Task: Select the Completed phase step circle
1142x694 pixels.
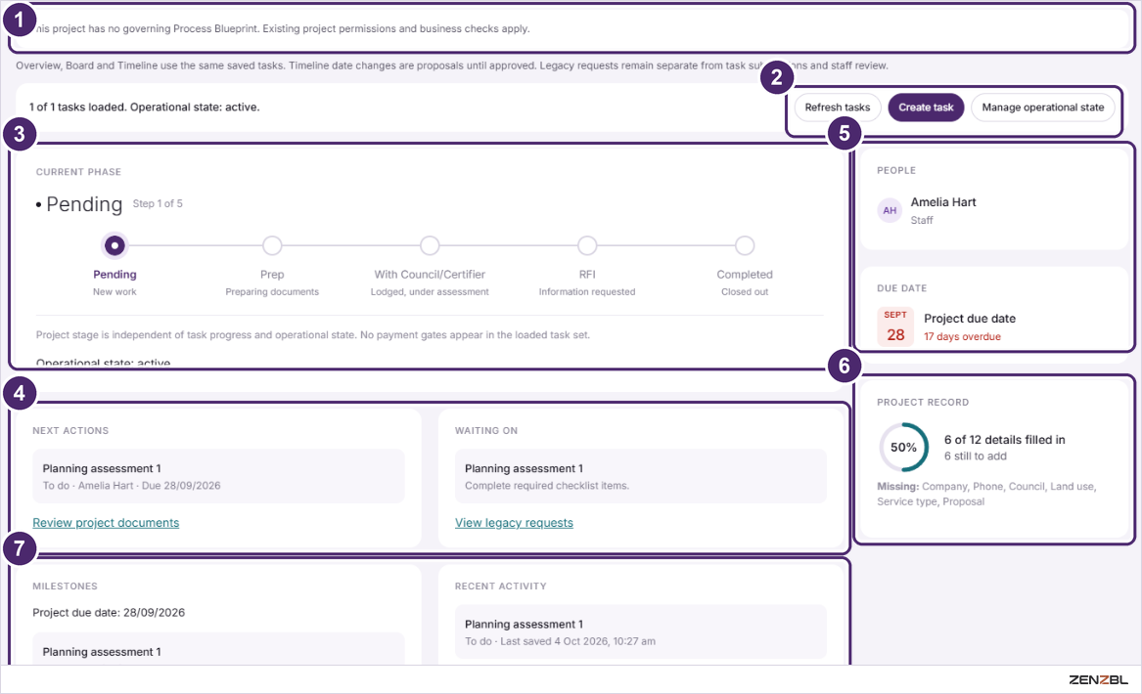Action: [x=745, y=246]
